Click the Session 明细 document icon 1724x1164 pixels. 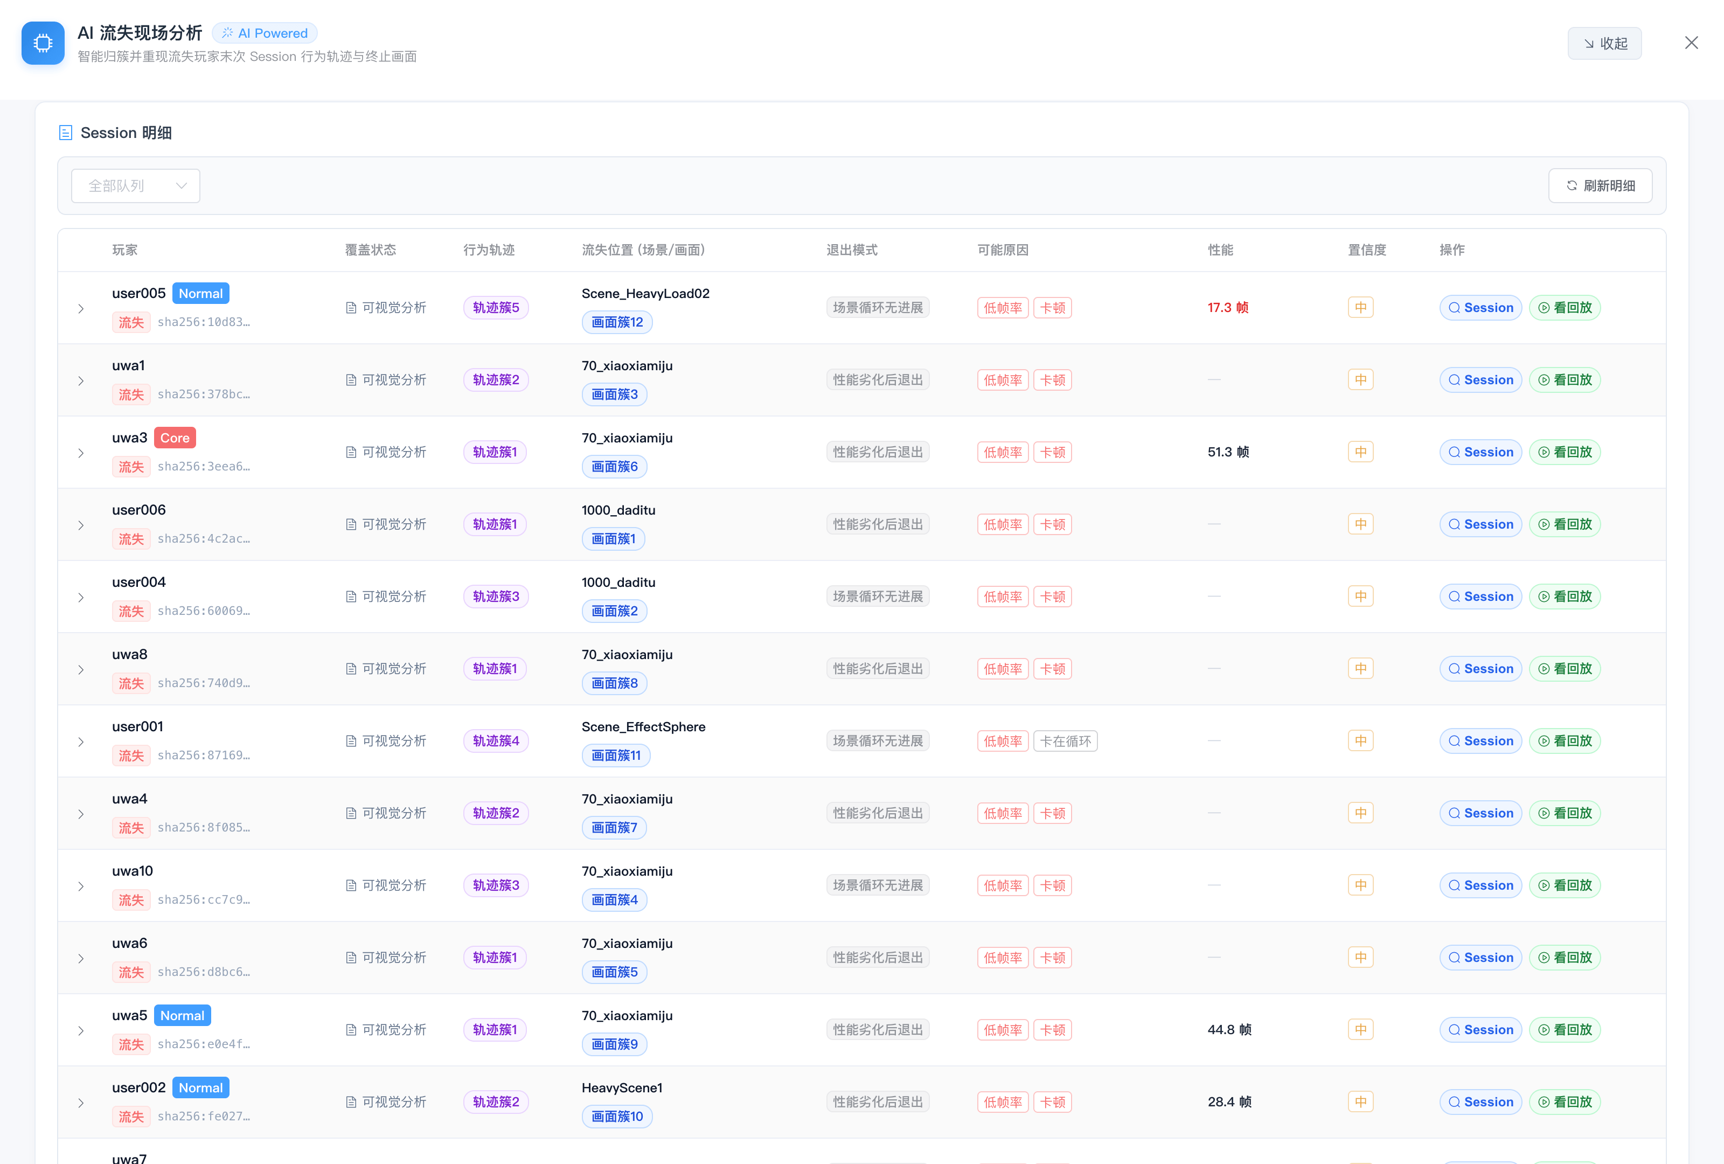tap(65, 133)
